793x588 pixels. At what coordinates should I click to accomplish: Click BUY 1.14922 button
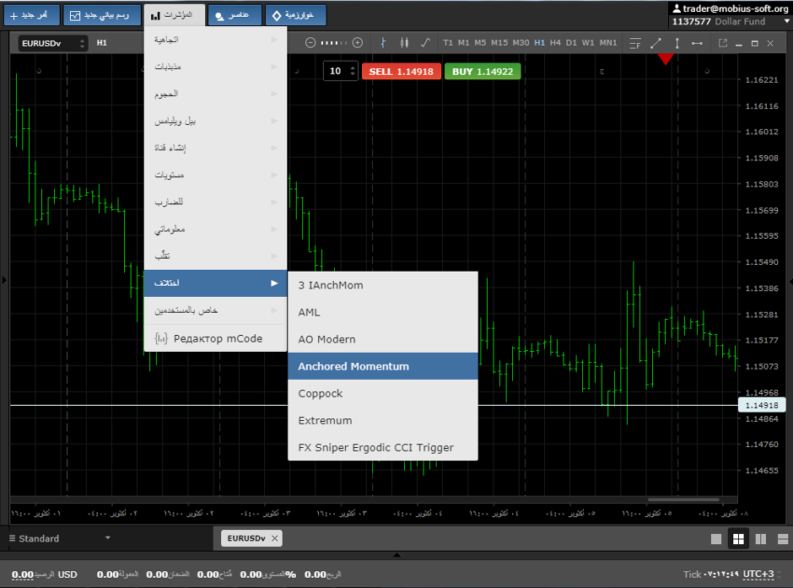click(483, 72)
